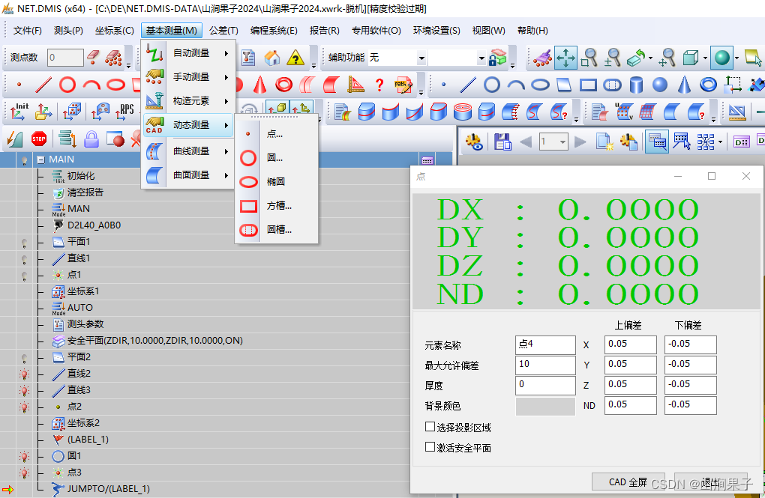
Task: Open the 文件(F) menu
Action: [x=27, y=30]
